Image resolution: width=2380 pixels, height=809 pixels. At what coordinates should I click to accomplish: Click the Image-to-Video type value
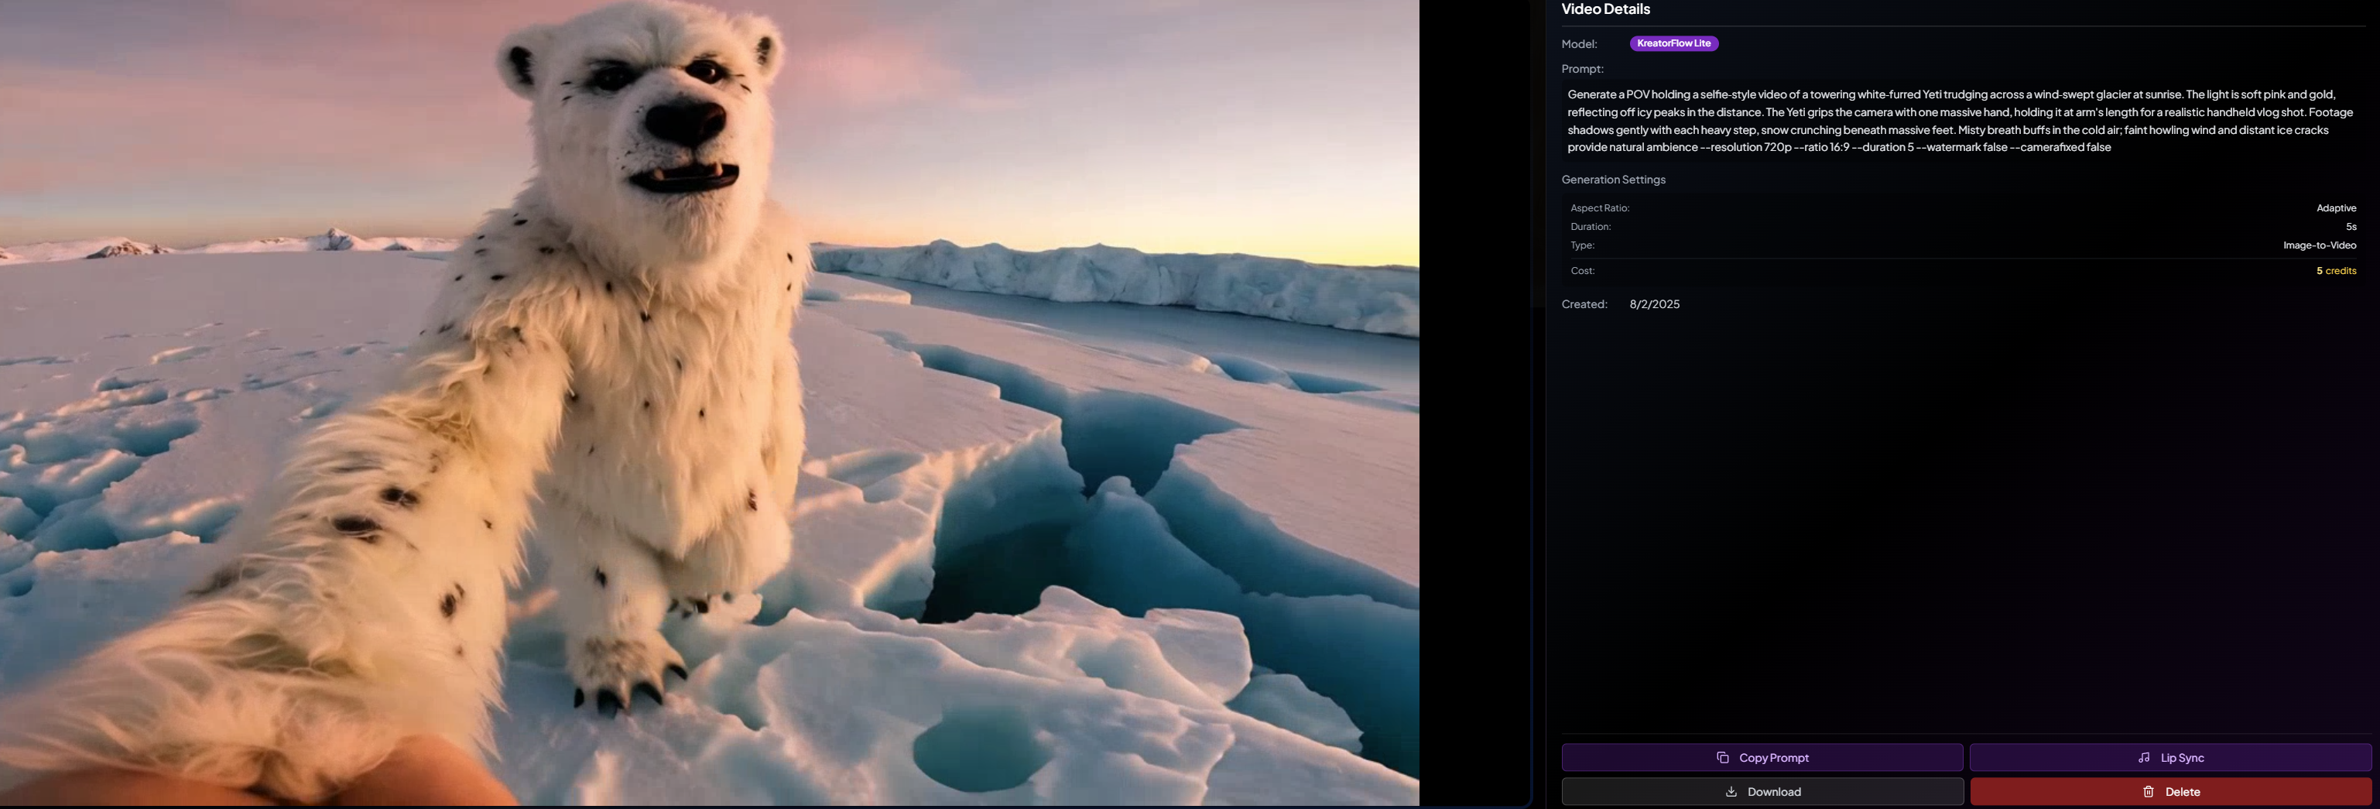[2319, 245]
